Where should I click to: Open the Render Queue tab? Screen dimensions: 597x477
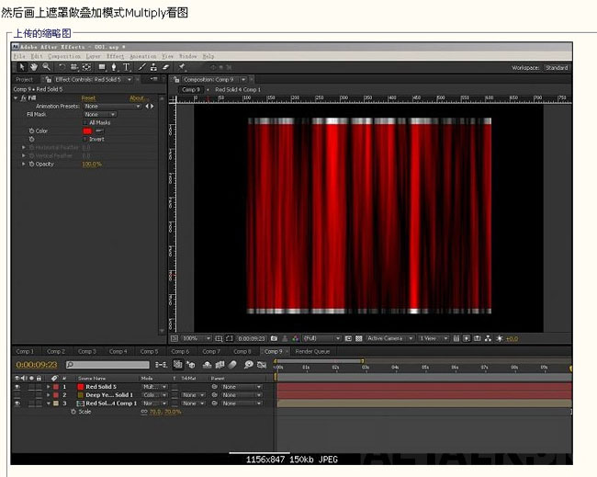point(312,351)
